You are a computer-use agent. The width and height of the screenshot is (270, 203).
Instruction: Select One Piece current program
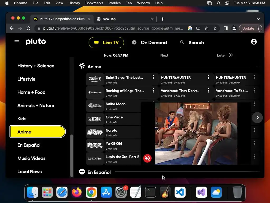123,119
